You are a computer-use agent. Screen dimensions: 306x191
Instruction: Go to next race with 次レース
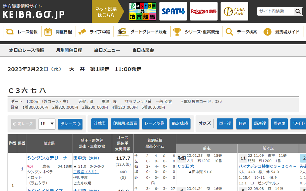tap(70, 124)
